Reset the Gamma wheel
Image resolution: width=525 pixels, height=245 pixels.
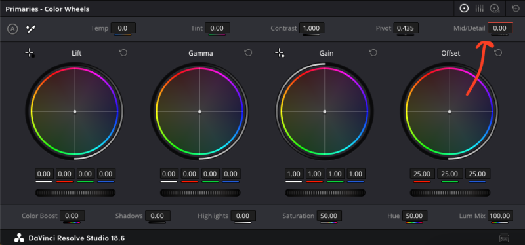pyautogui.click(x=248, y=53)
